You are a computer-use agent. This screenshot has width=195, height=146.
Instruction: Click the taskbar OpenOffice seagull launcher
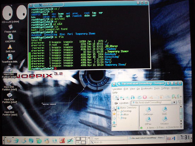coord(70,140)
